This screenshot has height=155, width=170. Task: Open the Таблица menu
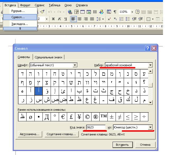[x=54, y=5]
